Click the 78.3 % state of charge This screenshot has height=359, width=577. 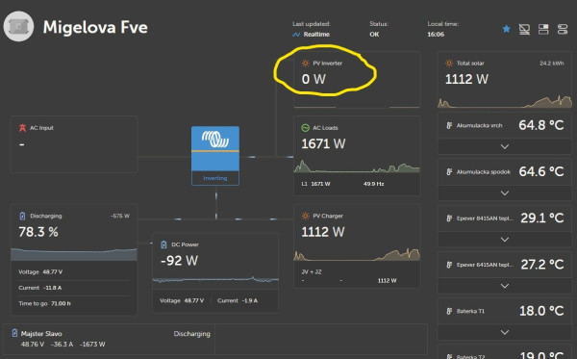38,232
